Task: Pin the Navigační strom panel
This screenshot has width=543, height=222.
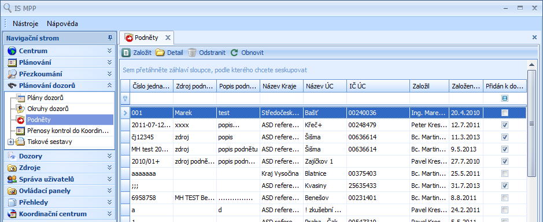Action: tap(110, 38)
